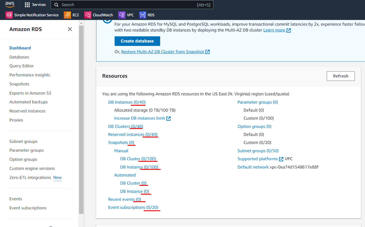
Task: Open Query Editor from the sidebar
Action: [22, 66]
